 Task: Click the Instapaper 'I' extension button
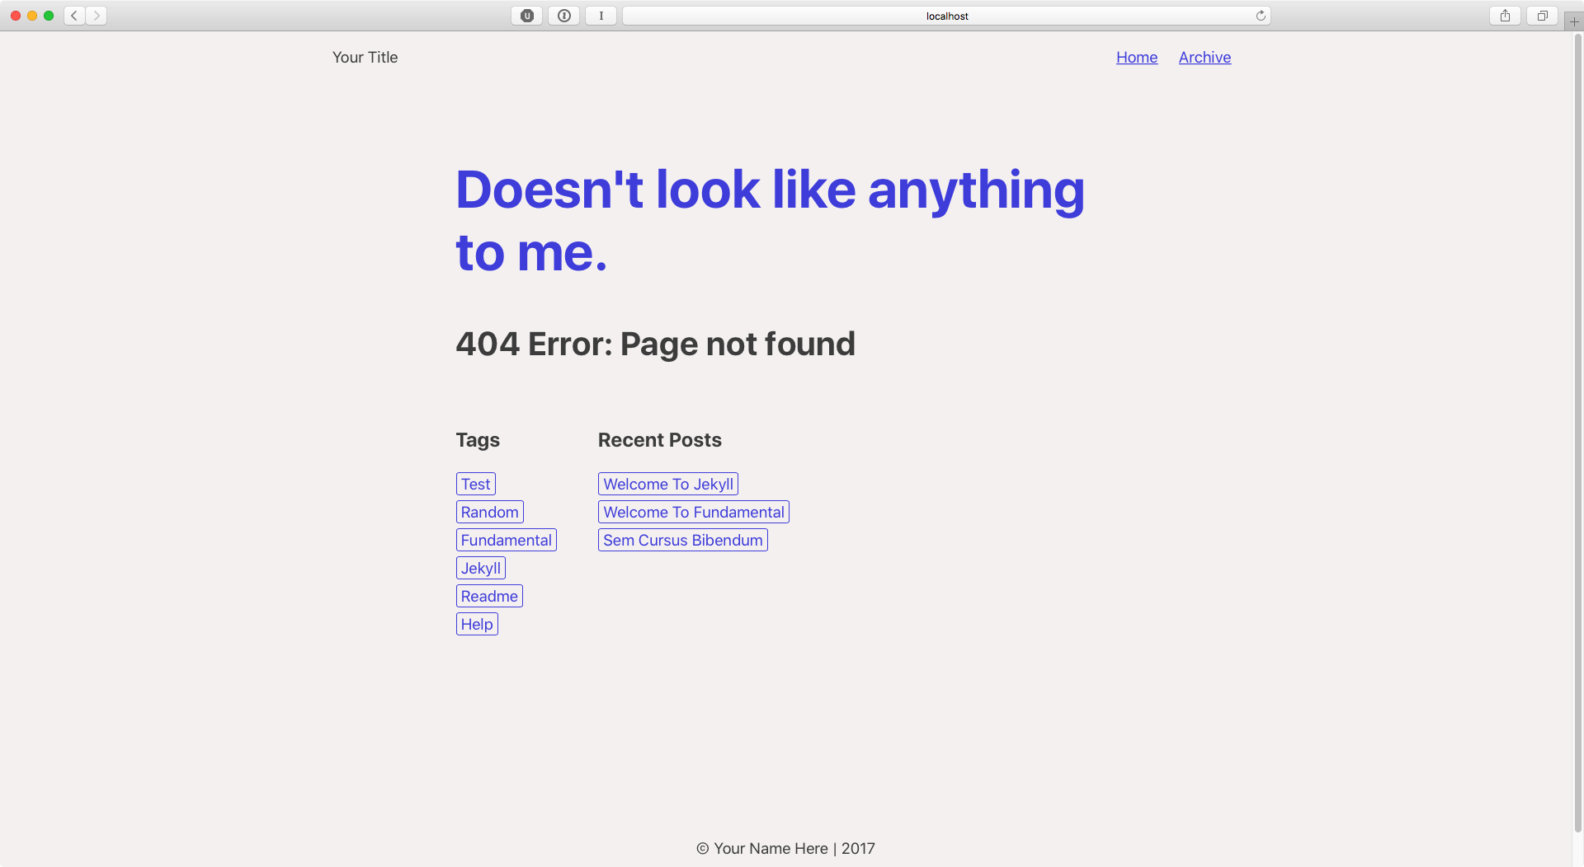(601, 16)
